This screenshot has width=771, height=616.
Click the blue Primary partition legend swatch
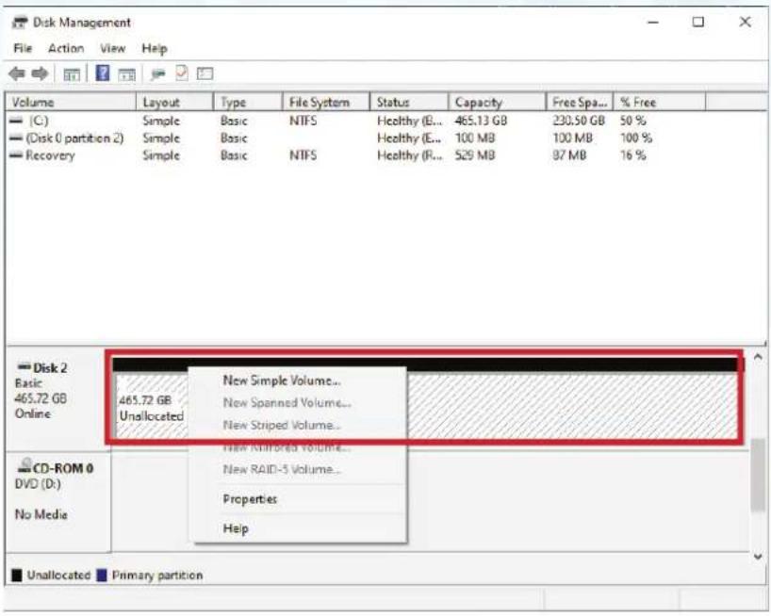[x=102, y=575]
